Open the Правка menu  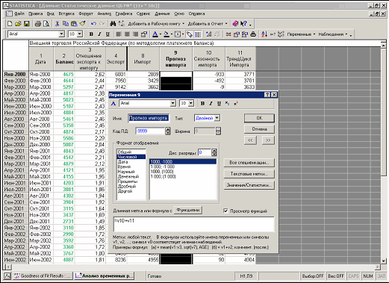pos(36,13)
